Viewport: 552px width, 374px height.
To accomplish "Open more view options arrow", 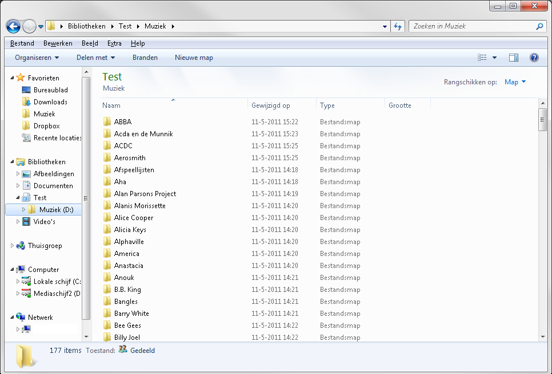I will [x=494, y=58].
